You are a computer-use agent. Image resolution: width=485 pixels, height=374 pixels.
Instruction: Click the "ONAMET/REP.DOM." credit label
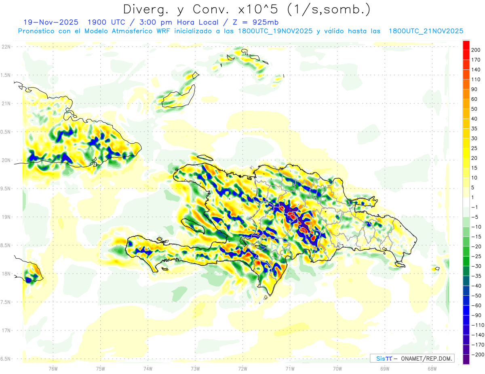click(x=426, y=358)
